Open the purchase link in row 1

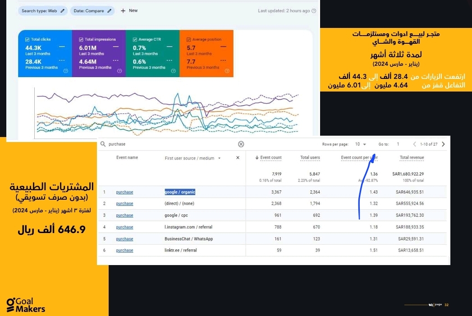(x=124, y=192)
